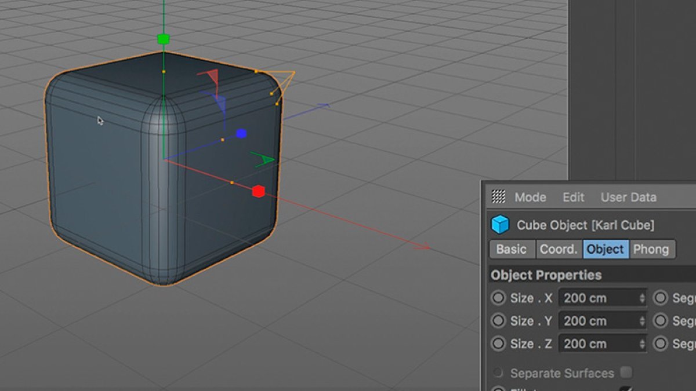The width and height of the screenshot is (696, 391).
Task: Click the Size . Y stepper arrows
Action: tap(642, 321)
